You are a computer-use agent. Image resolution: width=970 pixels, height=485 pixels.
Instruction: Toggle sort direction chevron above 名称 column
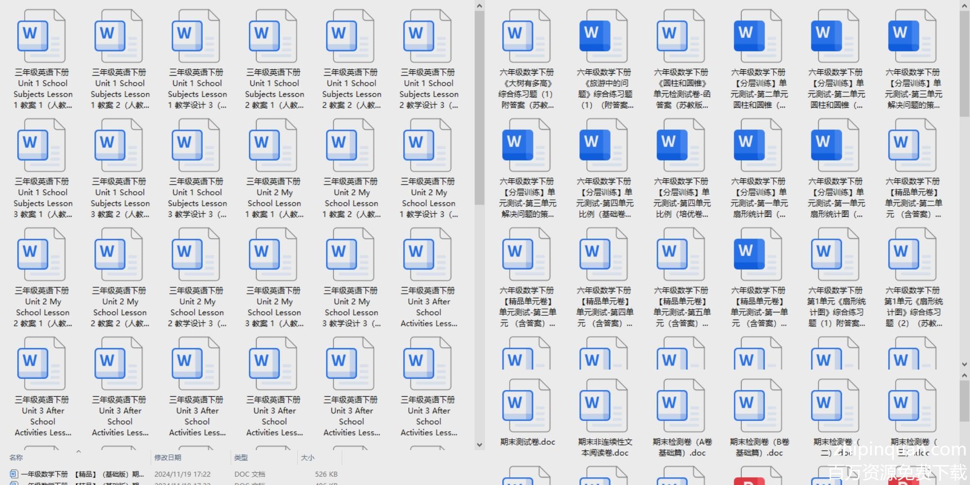point(78,451)
